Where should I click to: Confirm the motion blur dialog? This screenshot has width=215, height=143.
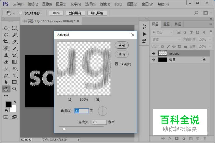coord(121,45)
